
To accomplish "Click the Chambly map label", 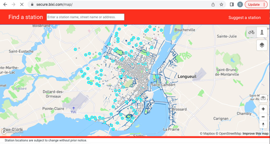I will click(244, 114).
